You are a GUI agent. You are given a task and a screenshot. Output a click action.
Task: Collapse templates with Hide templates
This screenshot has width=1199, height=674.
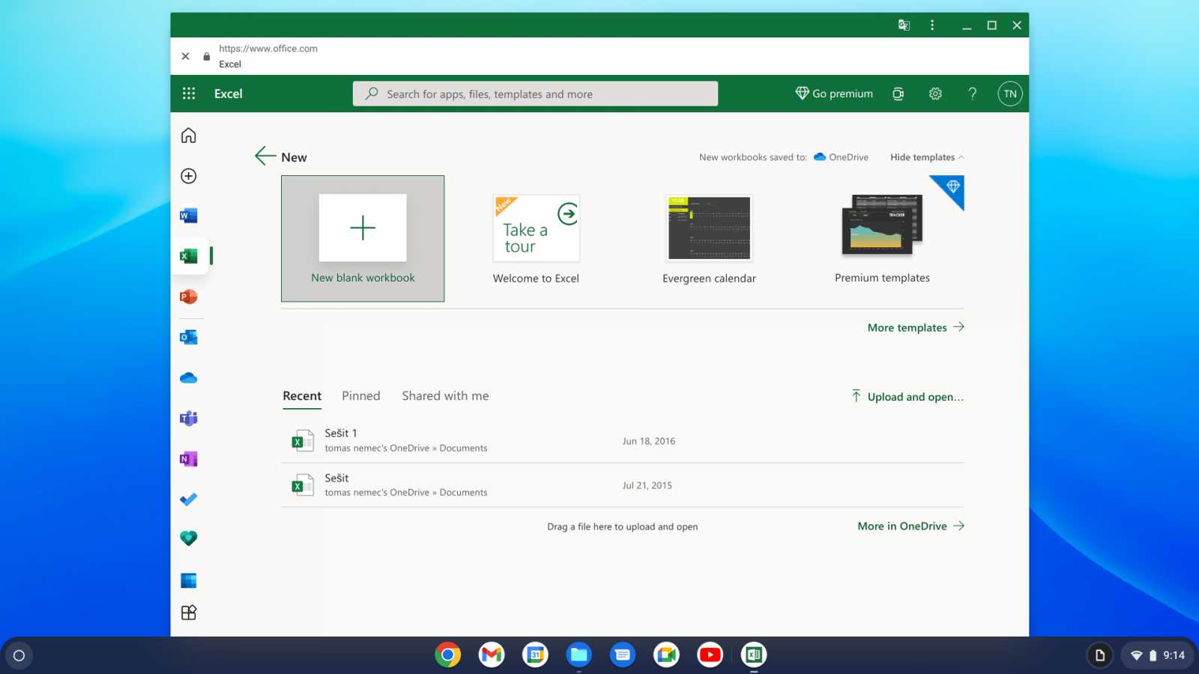(927, 157)
